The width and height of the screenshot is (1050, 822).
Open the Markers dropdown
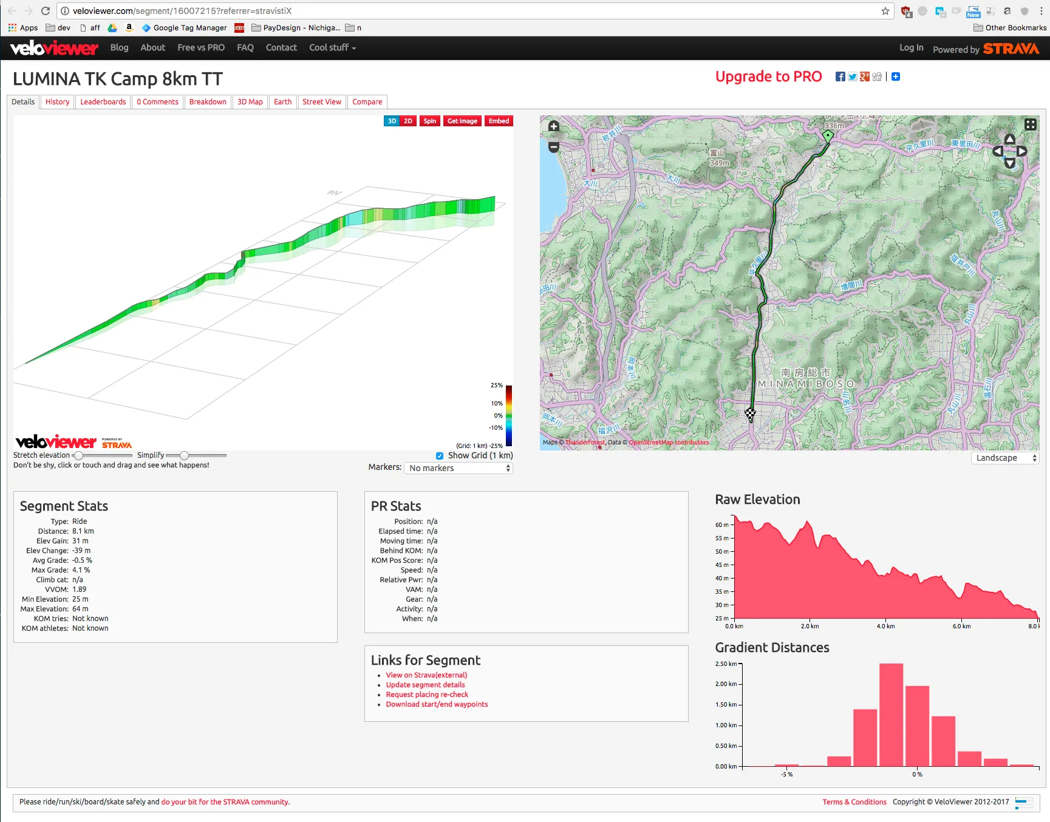(459, 468)
